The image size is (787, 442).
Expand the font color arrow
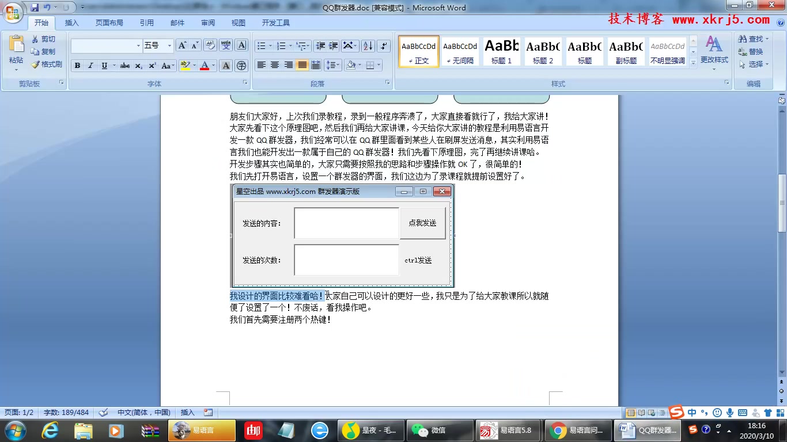tap(213, 66)
